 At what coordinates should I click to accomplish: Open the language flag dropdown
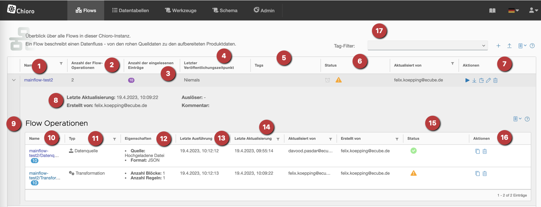pyautogui.click(x=513, y=11)
